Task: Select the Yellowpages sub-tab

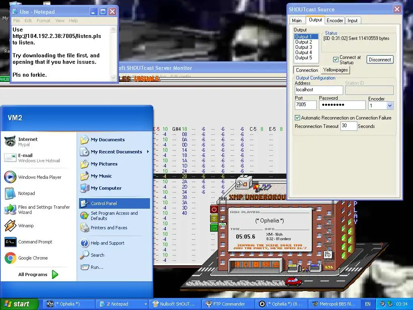Action: [336, 70]
